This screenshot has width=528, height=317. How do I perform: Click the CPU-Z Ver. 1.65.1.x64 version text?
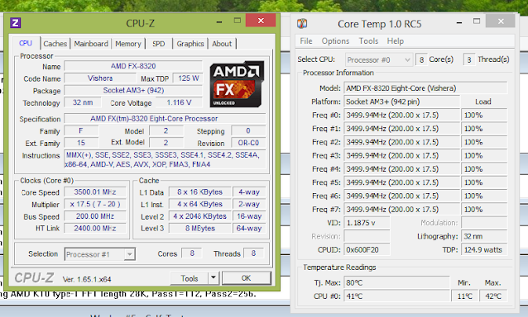[x=87, y=279]
